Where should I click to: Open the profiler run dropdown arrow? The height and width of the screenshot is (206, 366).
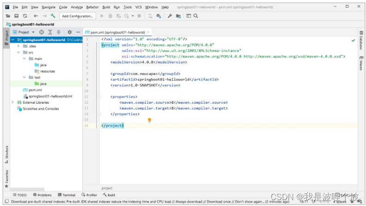[x=133, y=16]
